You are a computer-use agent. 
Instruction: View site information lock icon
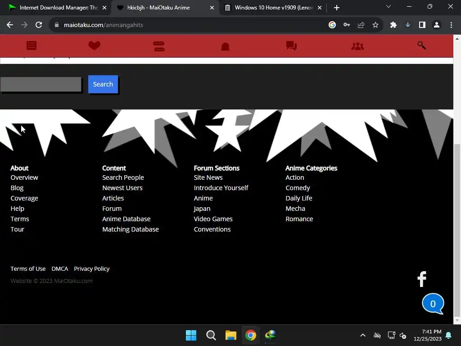pos(57,25)
